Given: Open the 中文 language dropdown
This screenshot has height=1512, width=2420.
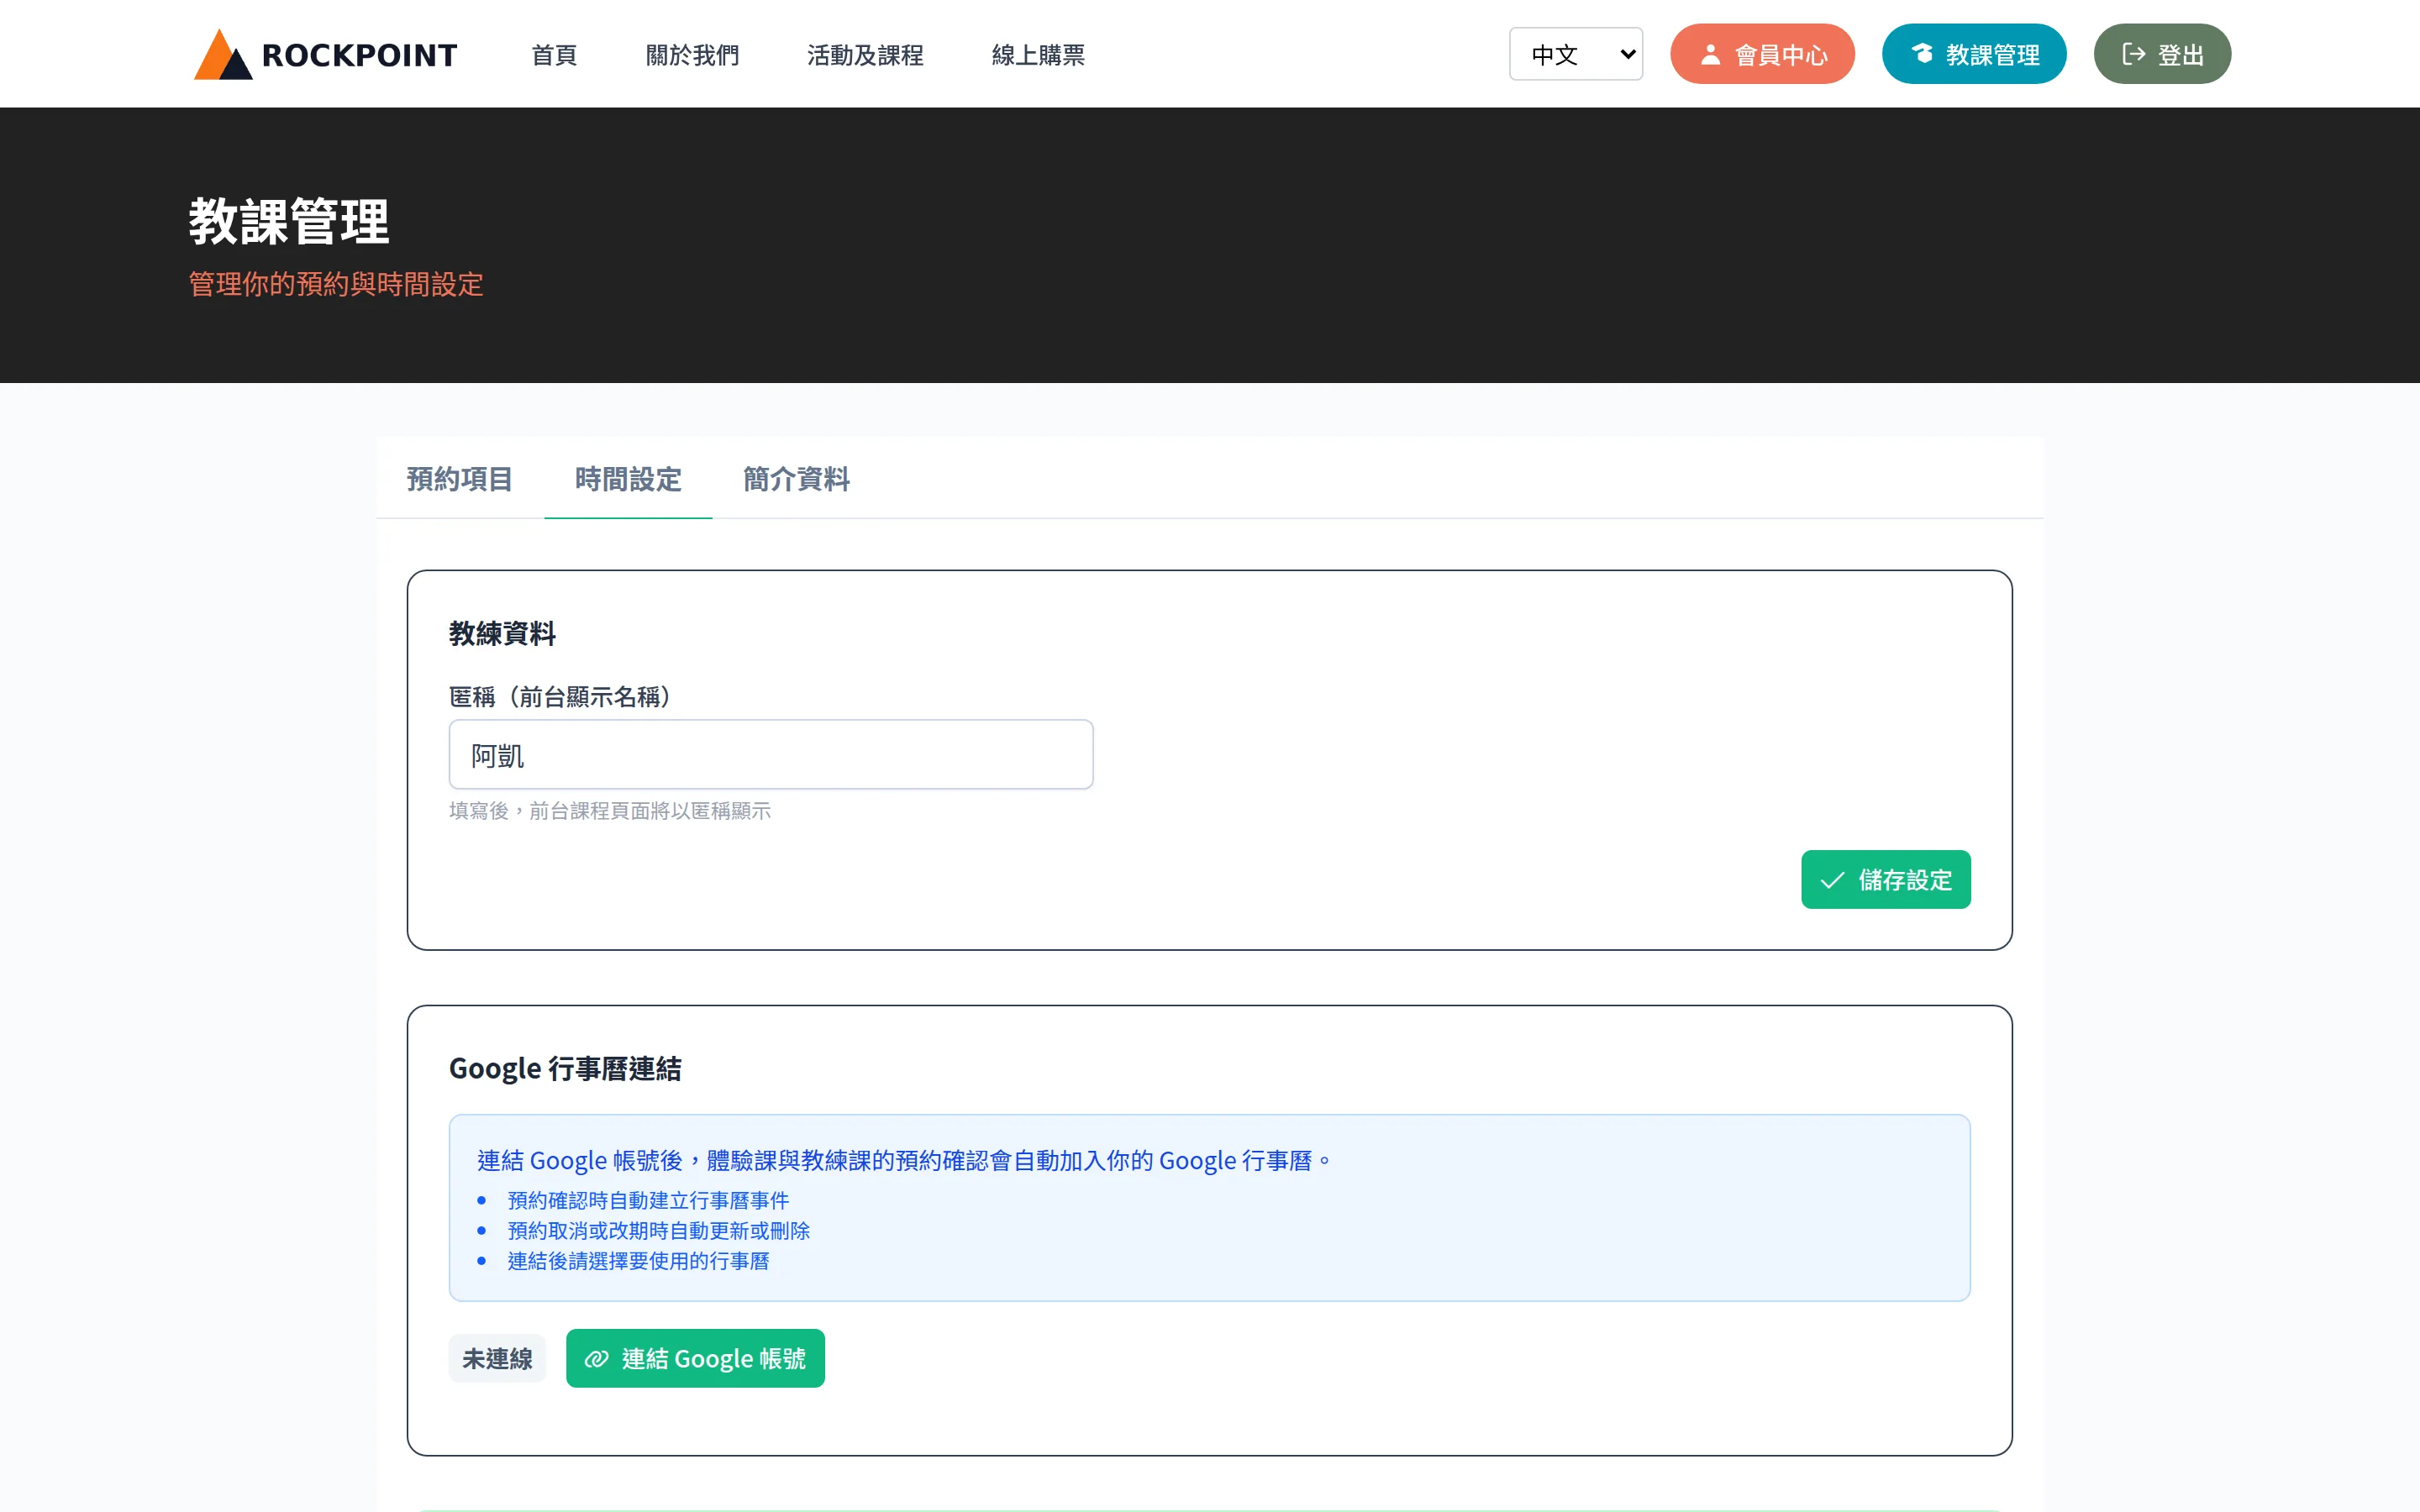Looking at the screenshot, I should pos(1575,54).
